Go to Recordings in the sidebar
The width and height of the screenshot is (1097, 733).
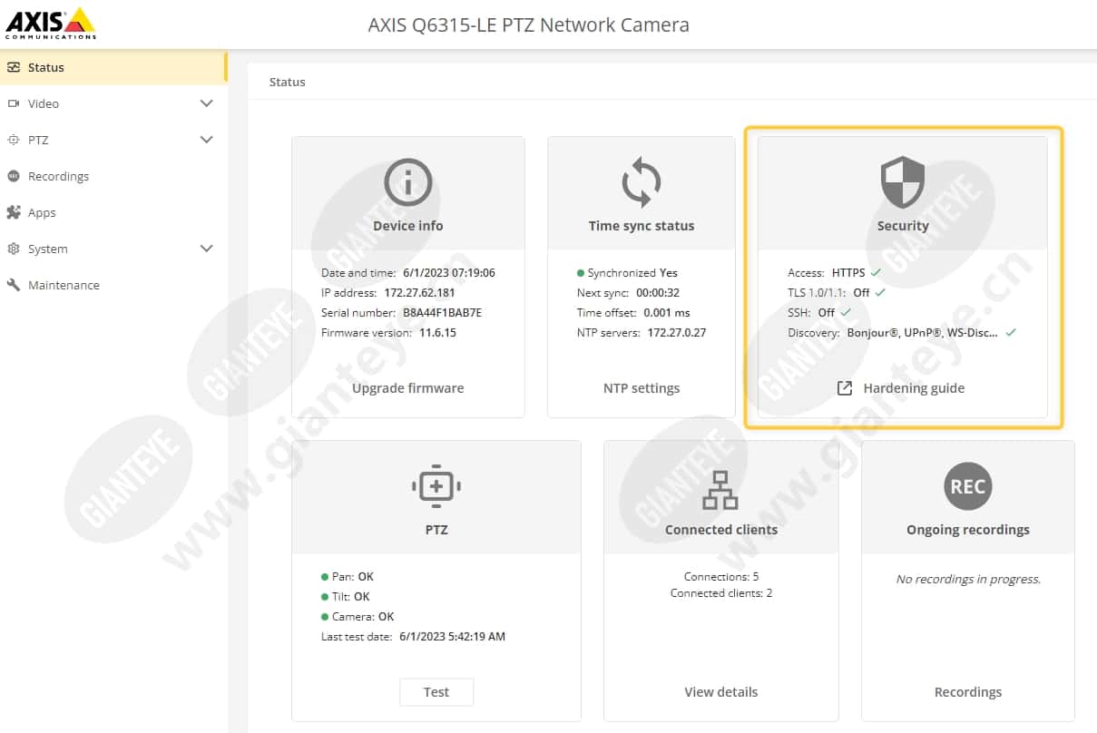113,176
